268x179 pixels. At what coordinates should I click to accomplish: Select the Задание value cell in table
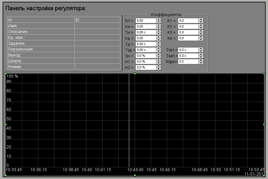click(x=97, y=43)
